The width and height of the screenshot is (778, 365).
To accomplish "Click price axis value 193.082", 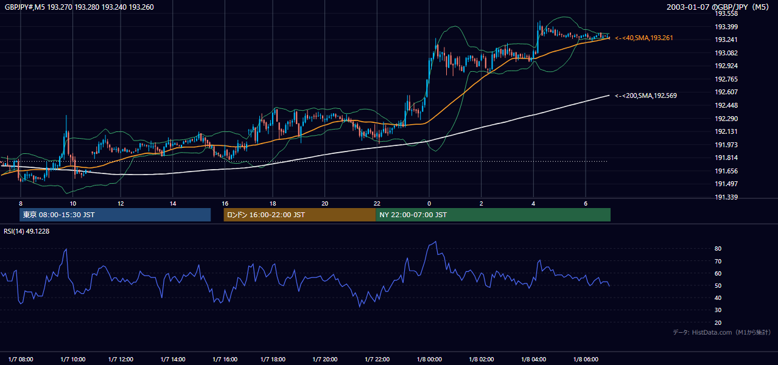I will [x=726, y=53].
